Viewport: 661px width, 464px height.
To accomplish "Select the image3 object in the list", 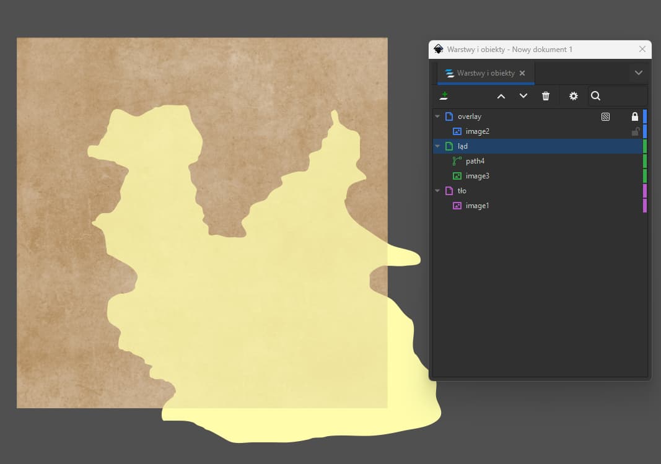I will click(477, 176).
